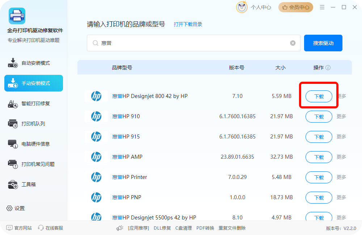Click the 电脑硬件信息 monitor info icon
Image resolution: width=362 pixels, height=235 pixels.
(x=13, y=144)
